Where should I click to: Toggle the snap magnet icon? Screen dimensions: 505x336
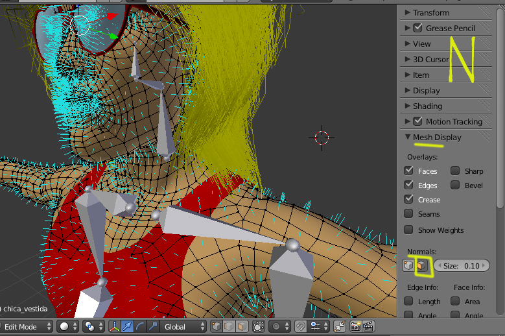point(301,327)
